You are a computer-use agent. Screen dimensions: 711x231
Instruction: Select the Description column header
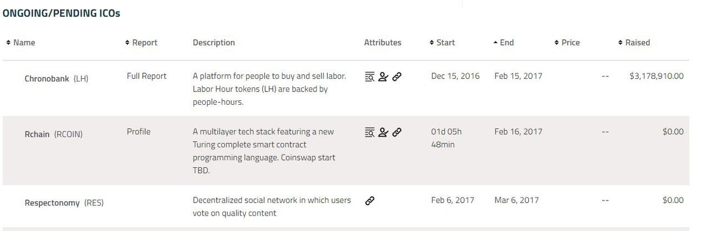coord(214,43)
